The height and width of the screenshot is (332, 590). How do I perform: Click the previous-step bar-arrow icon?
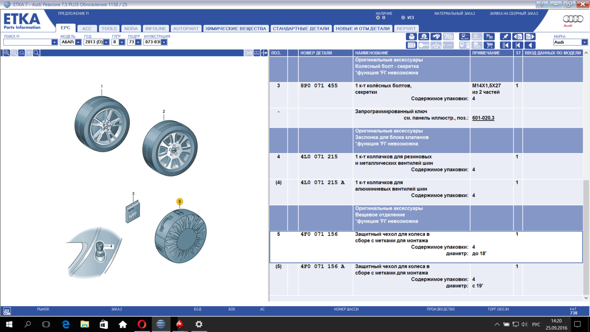coord(518,45)
